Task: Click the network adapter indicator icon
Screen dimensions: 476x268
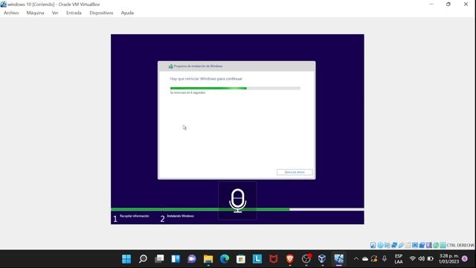Action: tap(394, 245)
